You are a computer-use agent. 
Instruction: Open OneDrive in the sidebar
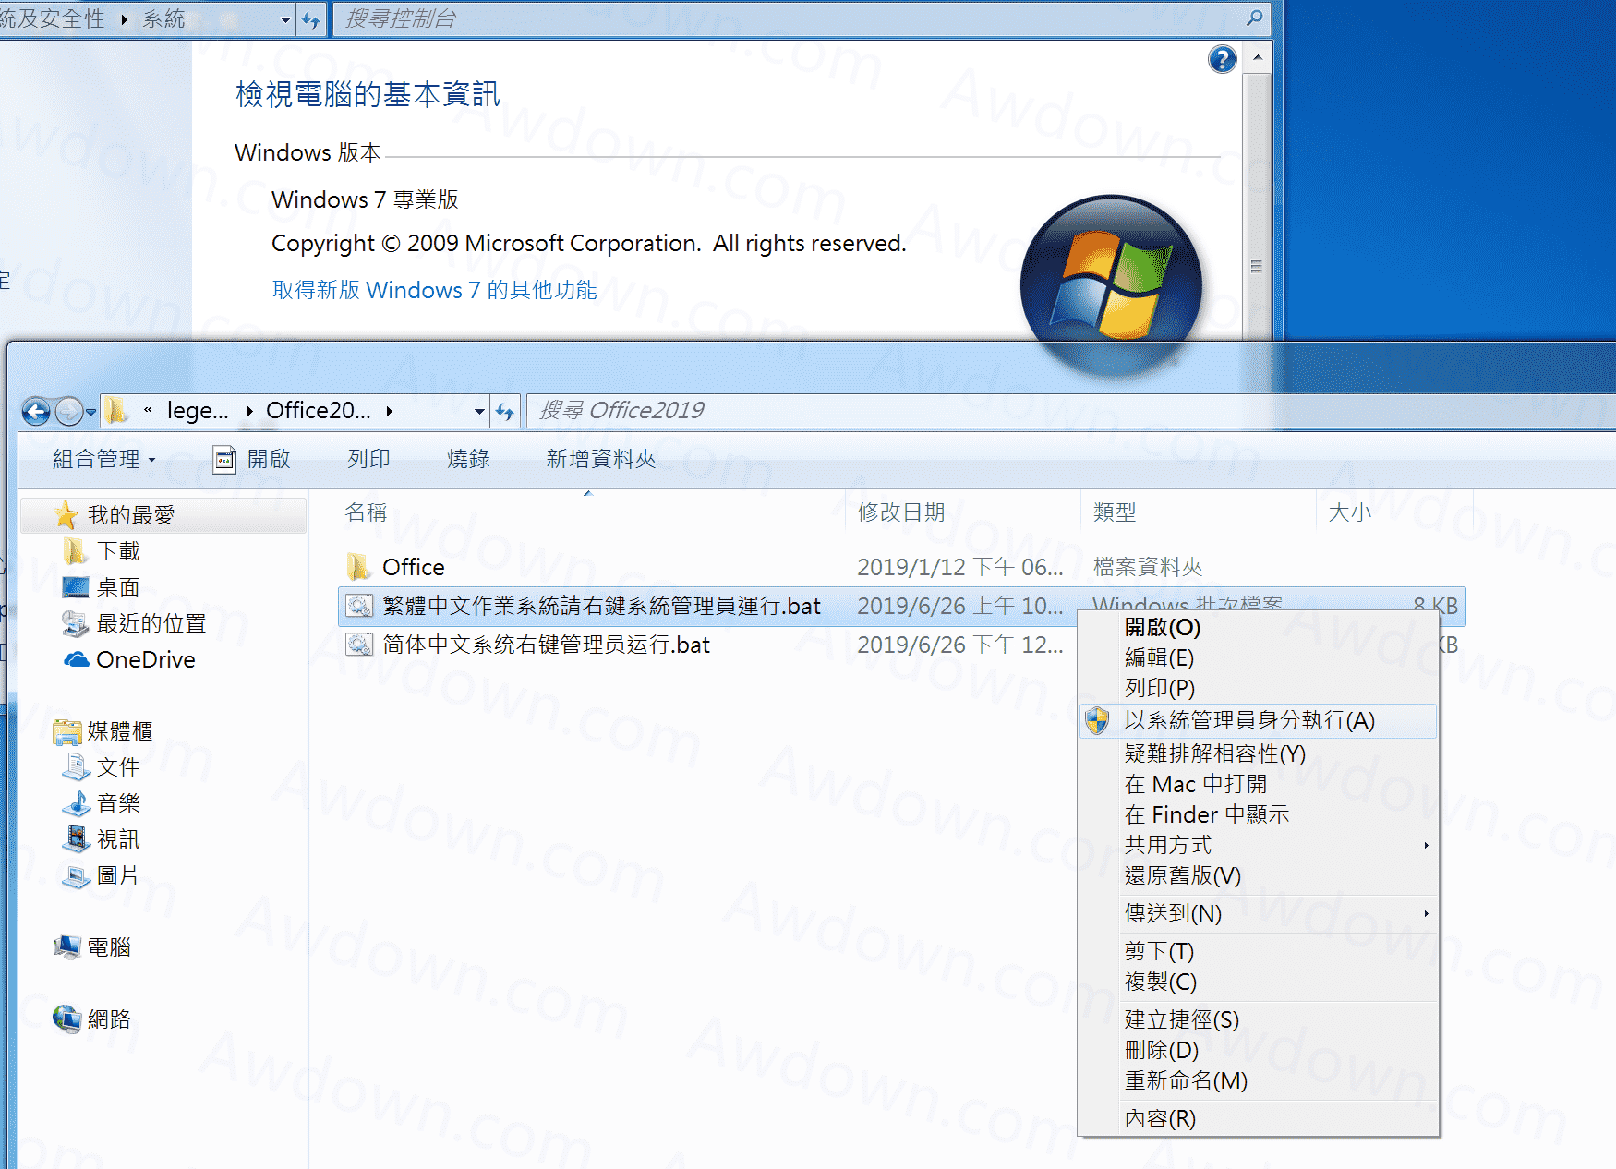pyautogui.click(x=145, y=659)
